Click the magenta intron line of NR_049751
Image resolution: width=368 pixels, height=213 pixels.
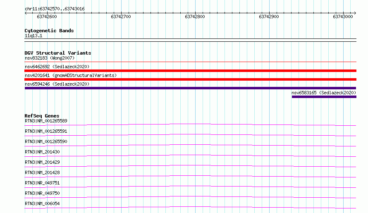coord(190,186)
